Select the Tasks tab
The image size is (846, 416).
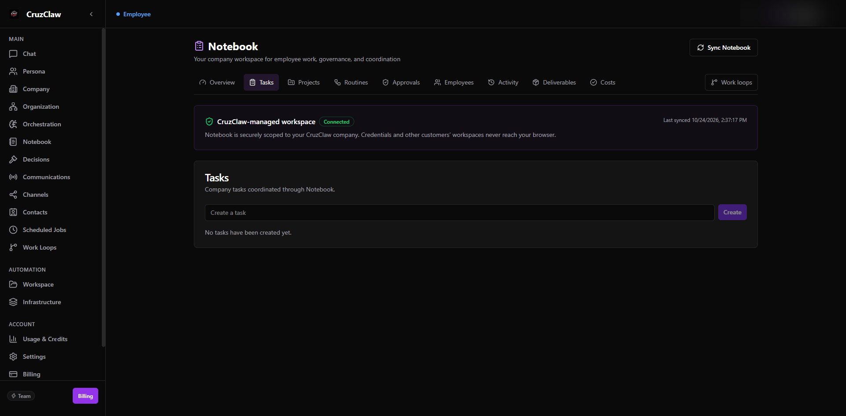(x=261, y=82)
